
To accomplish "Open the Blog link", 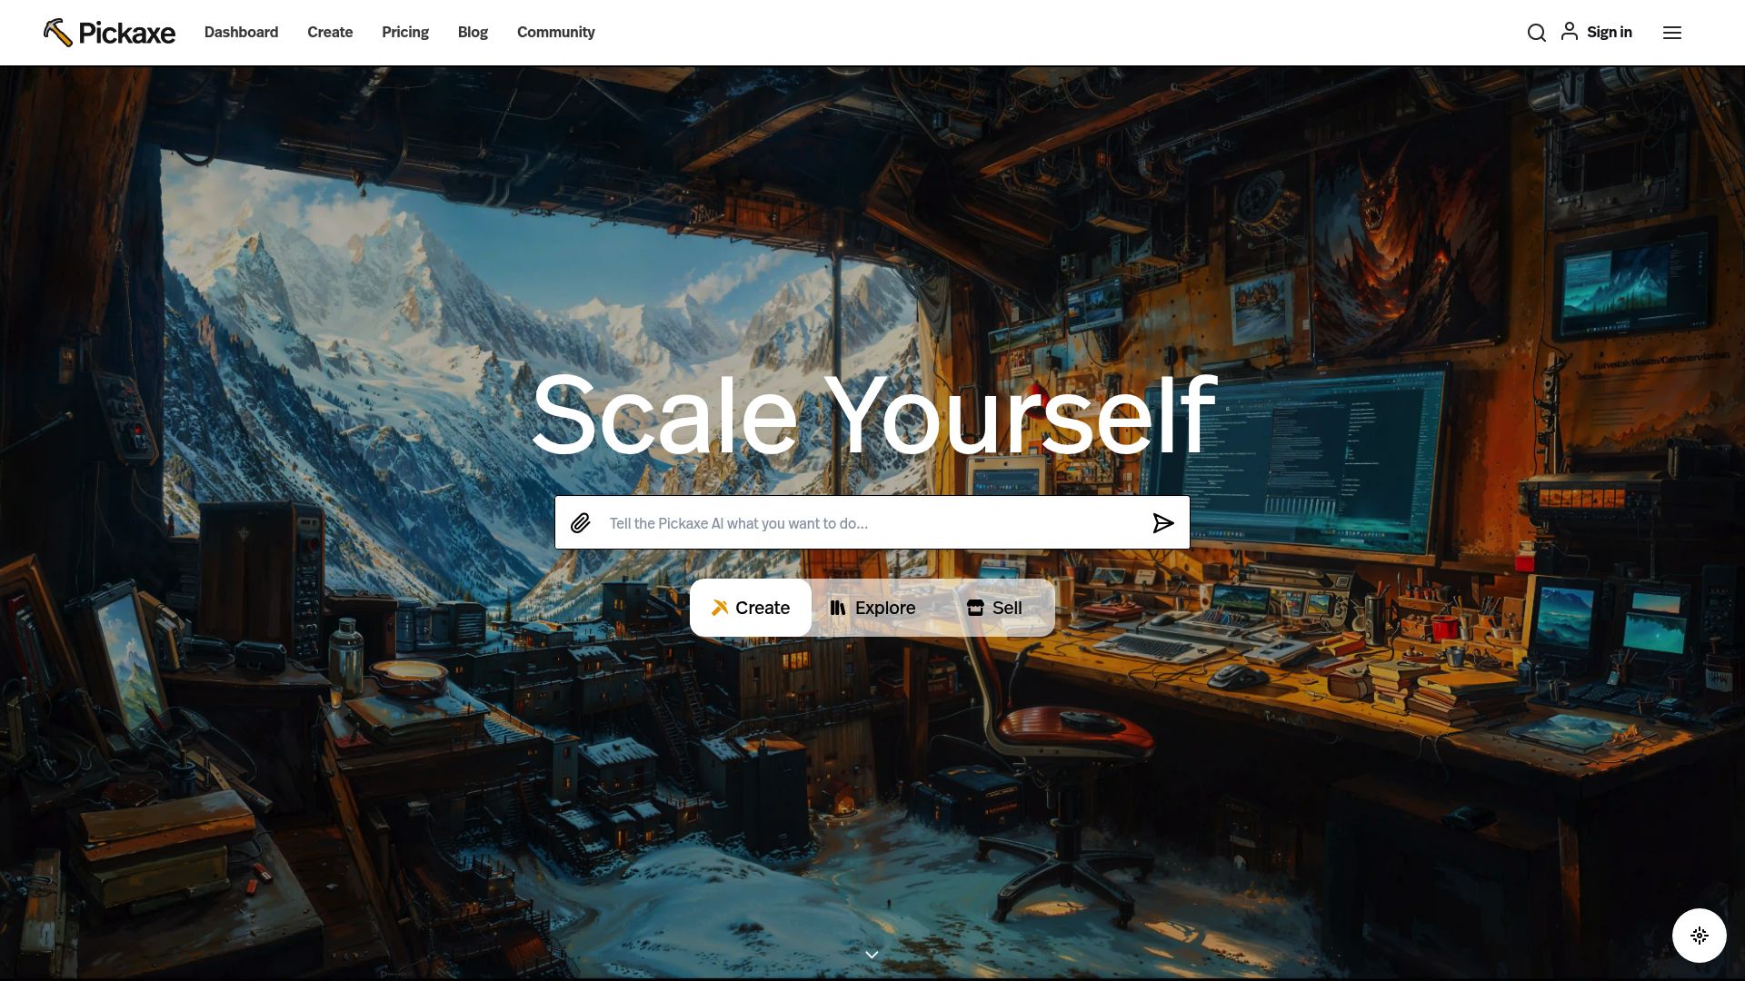I will (x=473, y=33).
